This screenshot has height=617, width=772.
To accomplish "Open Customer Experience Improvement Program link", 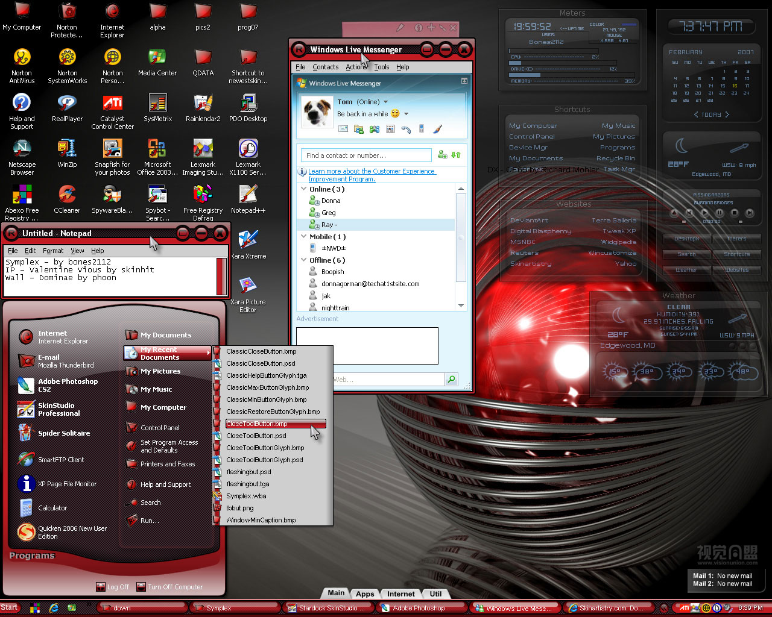I will tap(372, 175).
